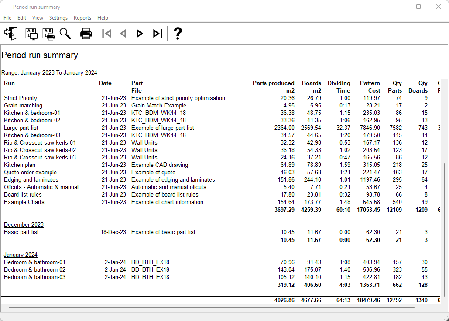Select Rip & Crosscut saw kerfs-01
Screen dimensions: 449x321
click(x=40, y=143)
